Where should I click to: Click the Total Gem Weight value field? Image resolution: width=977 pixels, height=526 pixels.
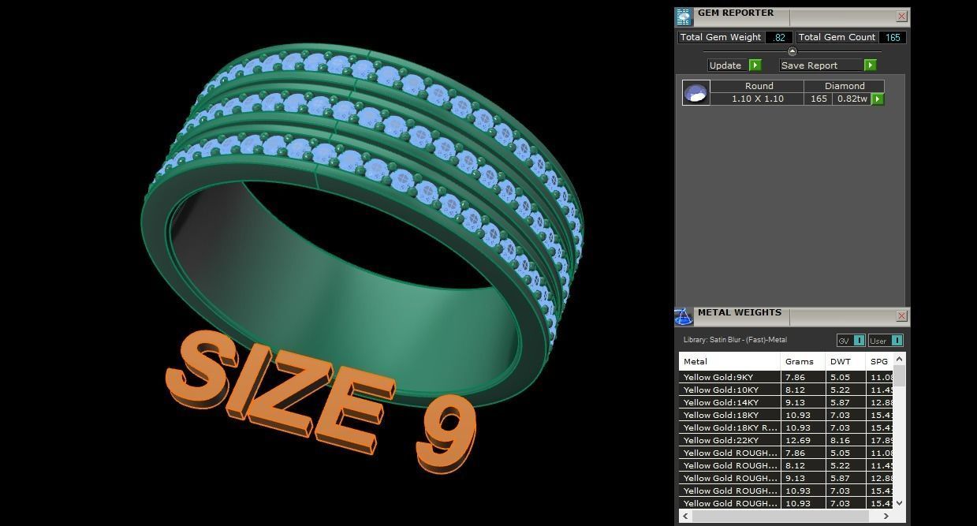coord(779,37)
